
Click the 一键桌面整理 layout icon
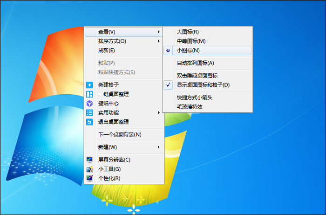point(90,94)
